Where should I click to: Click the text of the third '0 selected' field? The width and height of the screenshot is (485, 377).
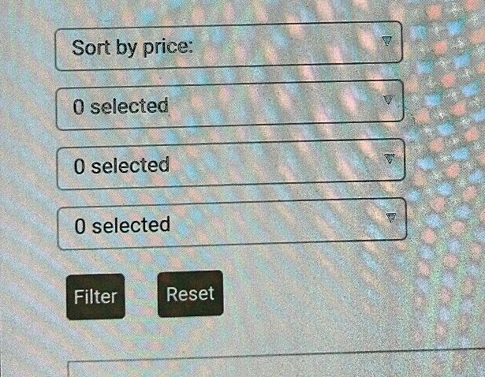pyautogui.click(x=122, y=226)
